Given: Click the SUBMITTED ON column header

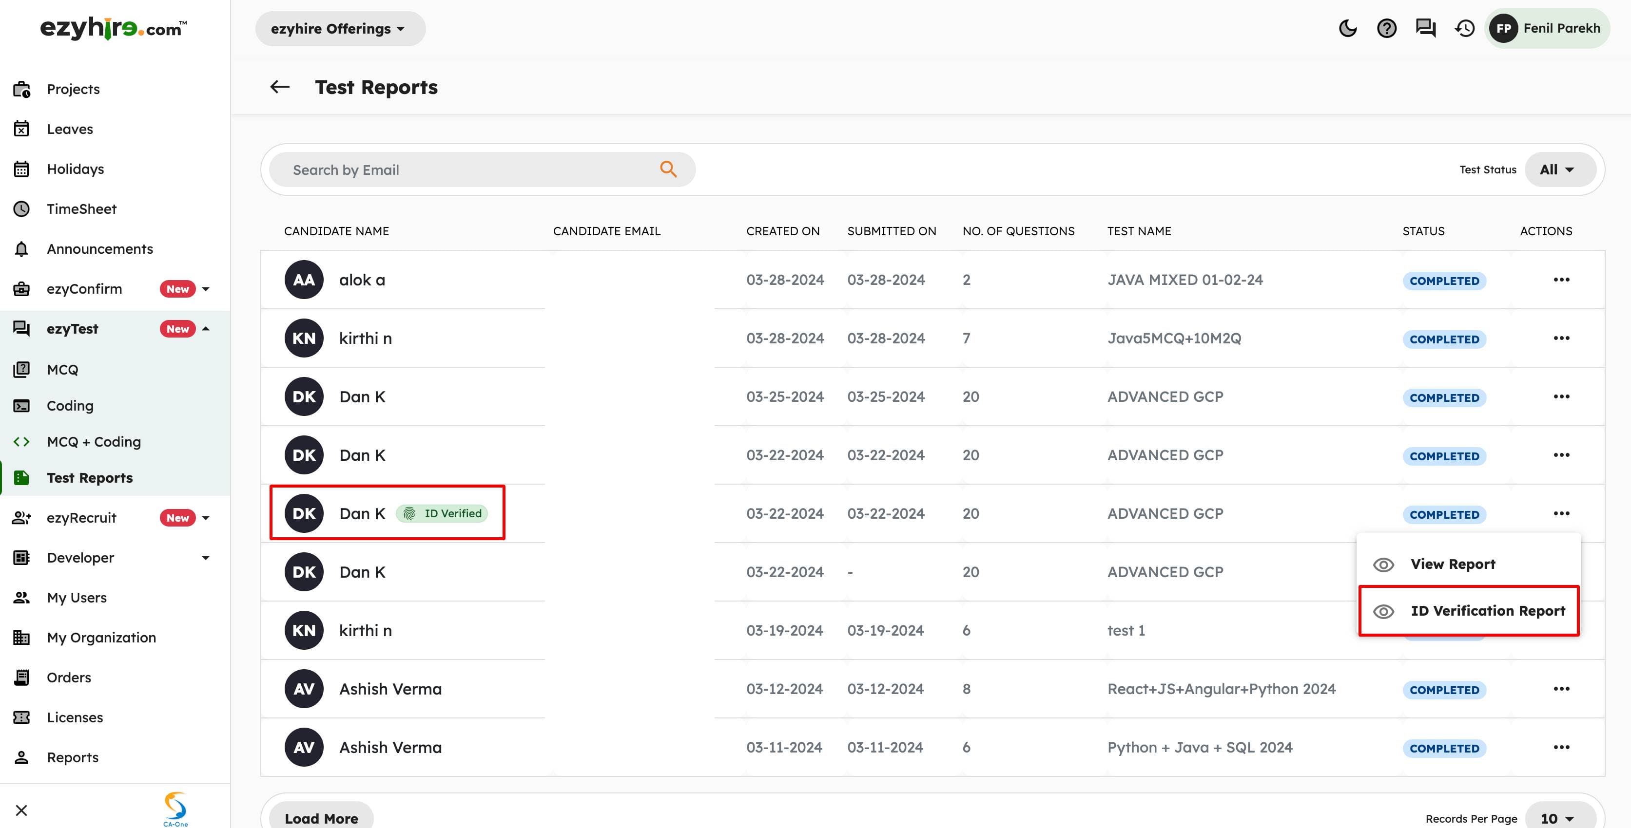Looking at the screenshot, I should pos(892,231).
